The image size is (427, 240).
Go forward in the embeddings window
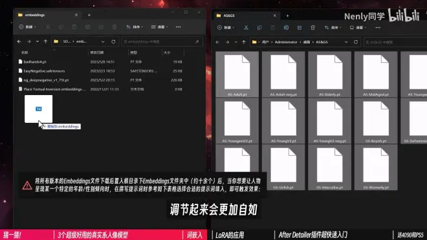pyautogui.click(x=28, y=41)
